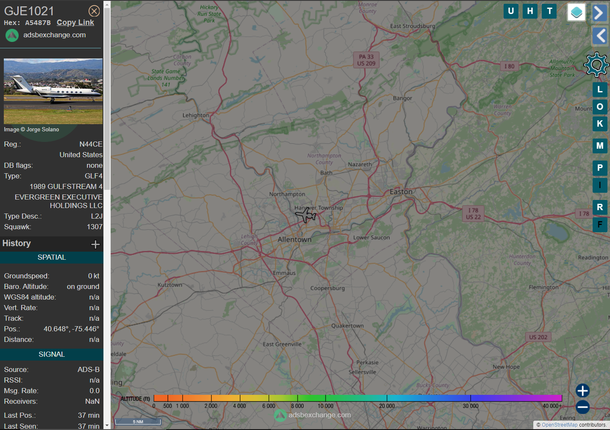Screen dimensions: 610x430
Task: Click the left chevron arrow button
Action: (599, 36)
